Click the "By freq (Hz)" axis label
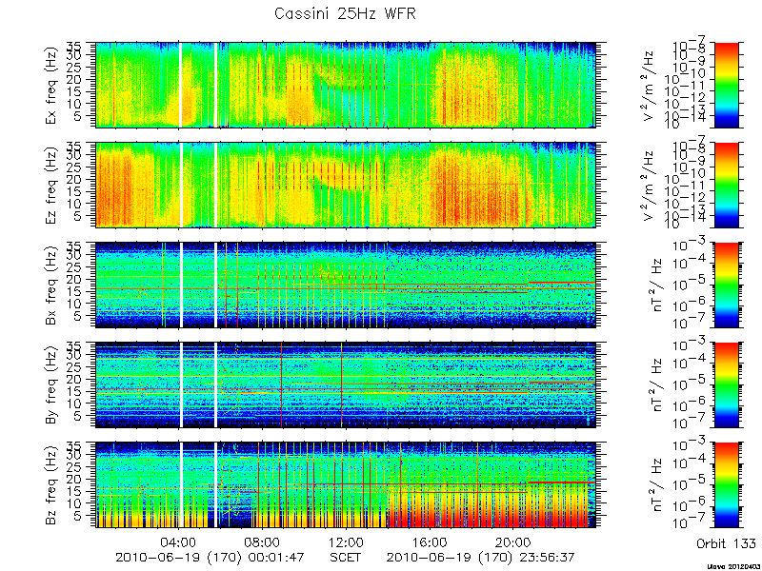This screenshot has height=571, width=762. tap(52, 385)
